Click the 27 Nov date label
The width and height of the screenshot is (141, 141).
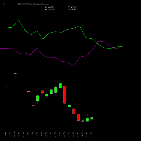coord(69,134)
